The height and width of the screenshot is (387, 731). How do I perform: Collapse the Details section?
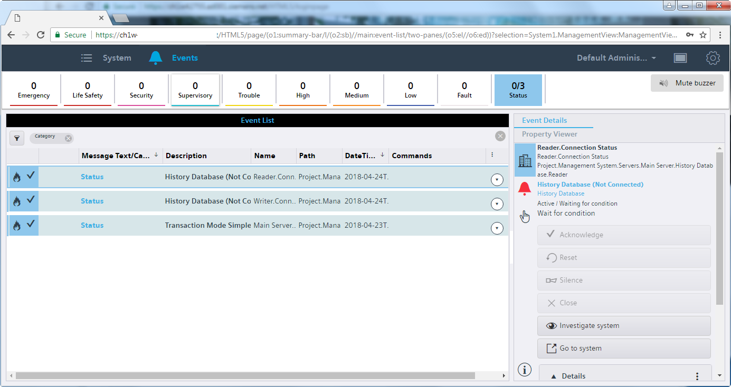pos(554,376)
